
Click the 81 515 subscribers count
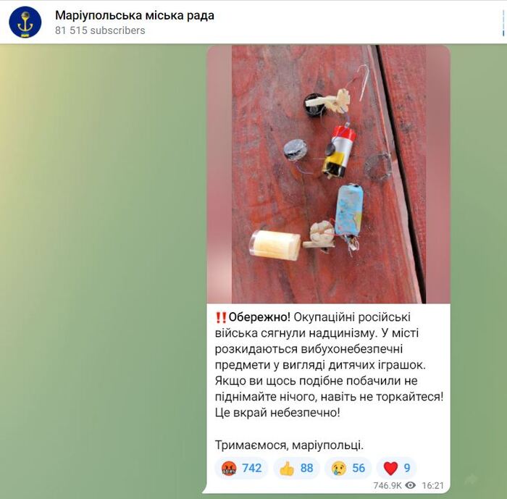100,30
